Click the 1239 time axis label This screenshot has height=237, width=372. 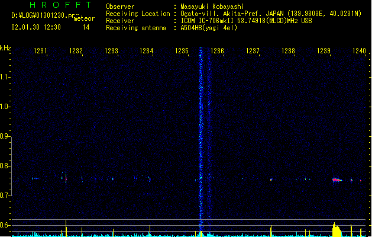[x=324, y=51]
